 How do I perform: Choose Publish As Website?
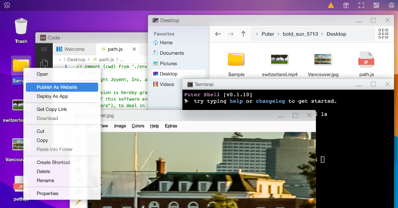[62, 87]
